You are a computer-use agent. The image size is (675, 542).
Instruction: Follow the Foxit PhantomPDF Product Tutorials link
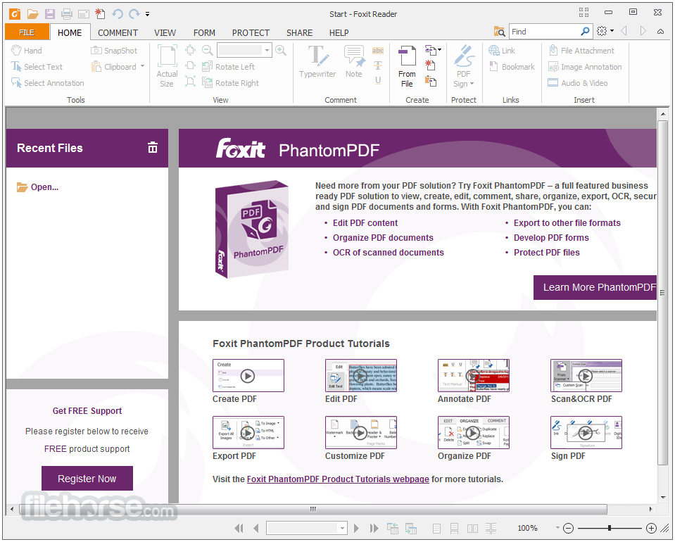click(338, 479)
